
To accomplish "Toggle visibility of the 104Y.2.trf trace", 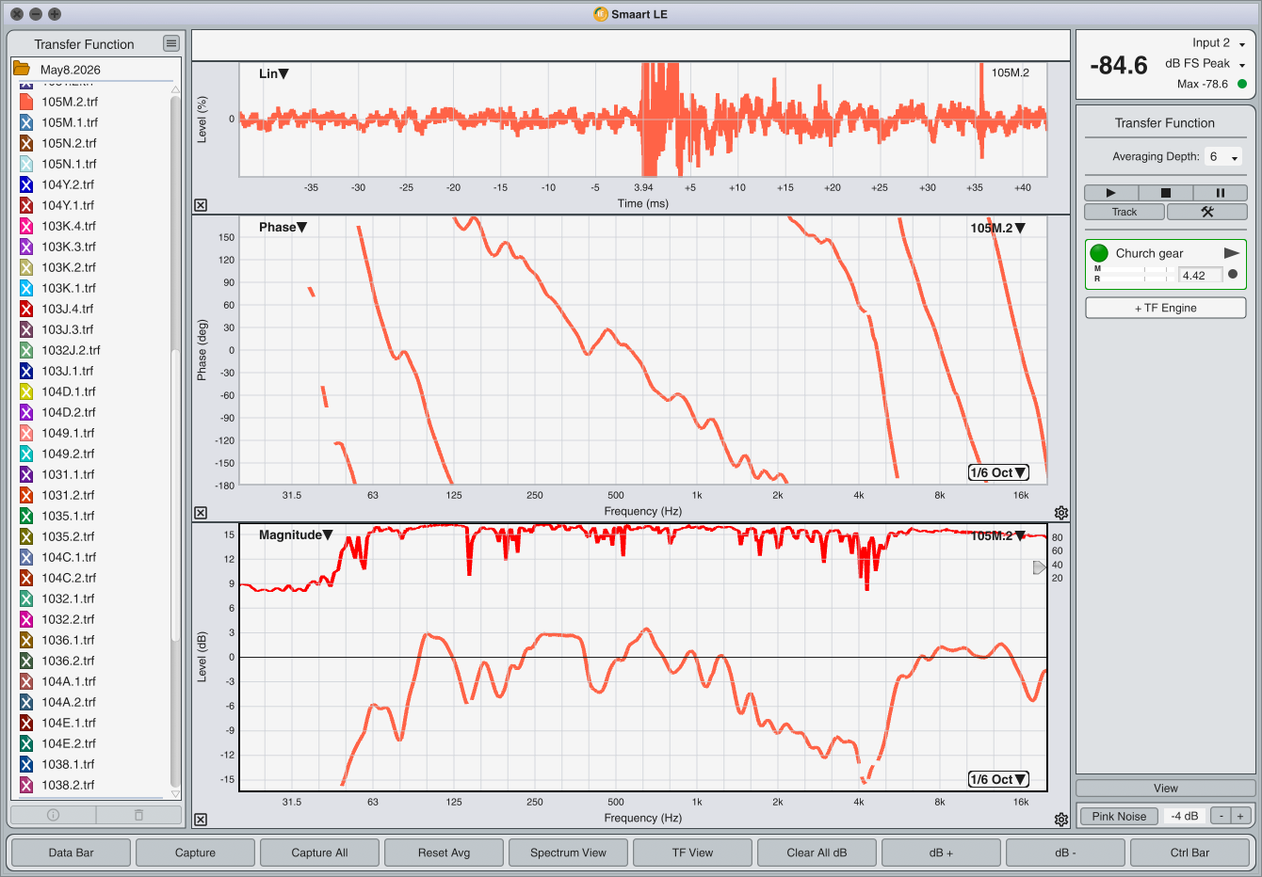I will 26,184.
